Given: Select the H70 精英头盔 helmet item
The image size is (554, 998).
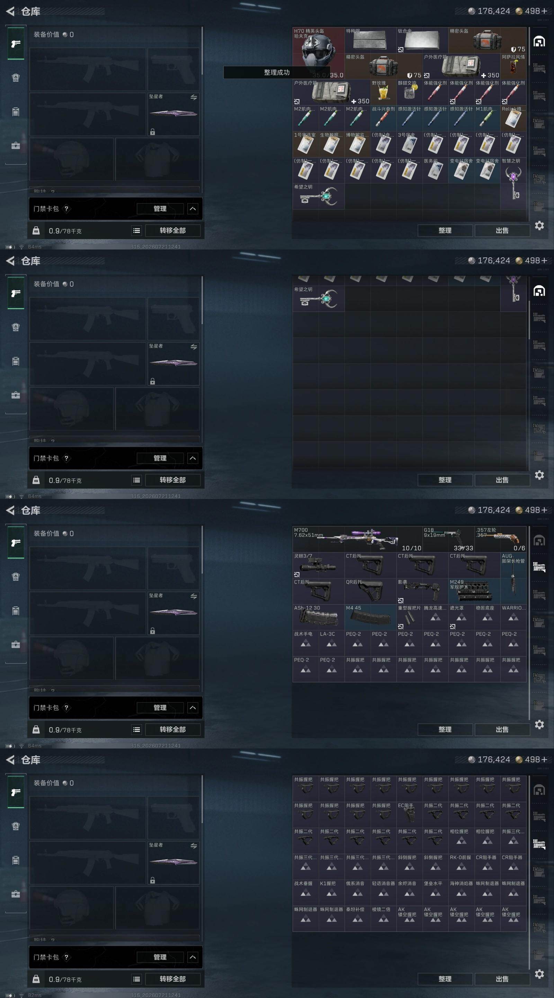Looking at the screenshot, I should pyautogui.click(x=318, y=53).
